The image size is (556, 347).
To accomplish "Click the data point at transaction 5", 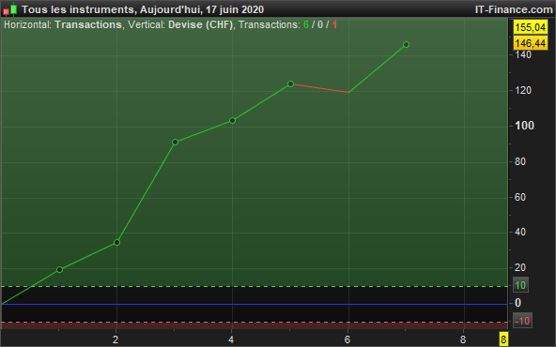I will click(x=291, y=83).
